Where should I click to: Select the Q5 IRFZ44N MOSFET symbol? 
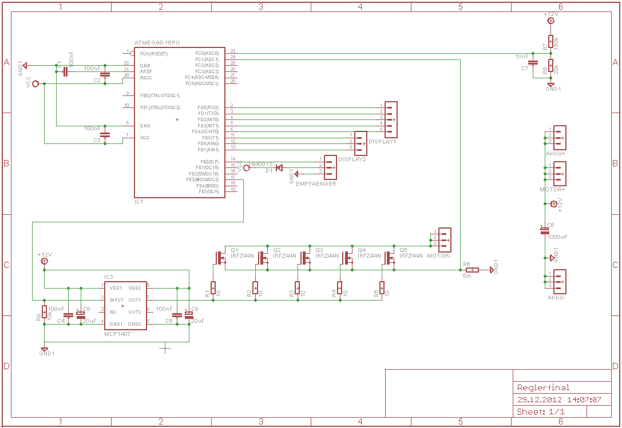pyautogui.click(x=389, y=258)
